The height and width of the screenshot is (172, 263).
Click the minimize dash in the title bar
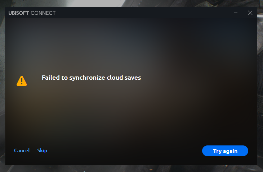click(236, 13)
